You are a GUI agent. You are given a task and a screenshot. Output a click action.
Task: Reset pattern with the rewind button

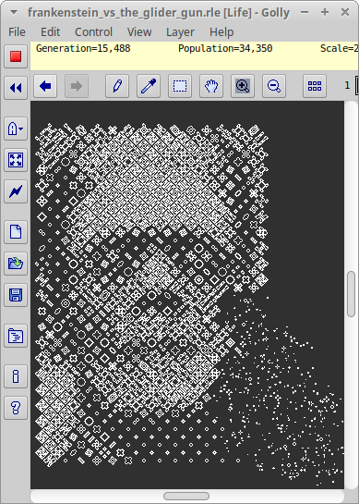click(16, 88)
